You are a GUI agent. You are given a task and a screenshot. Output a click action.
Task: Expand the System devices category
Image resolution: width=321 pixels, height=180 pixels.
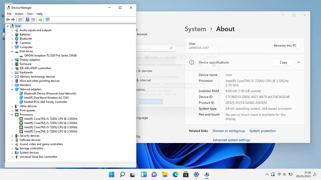point(12,153)
